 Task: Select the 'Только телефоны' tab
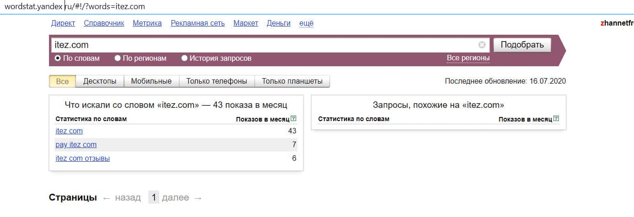point(217,81)
